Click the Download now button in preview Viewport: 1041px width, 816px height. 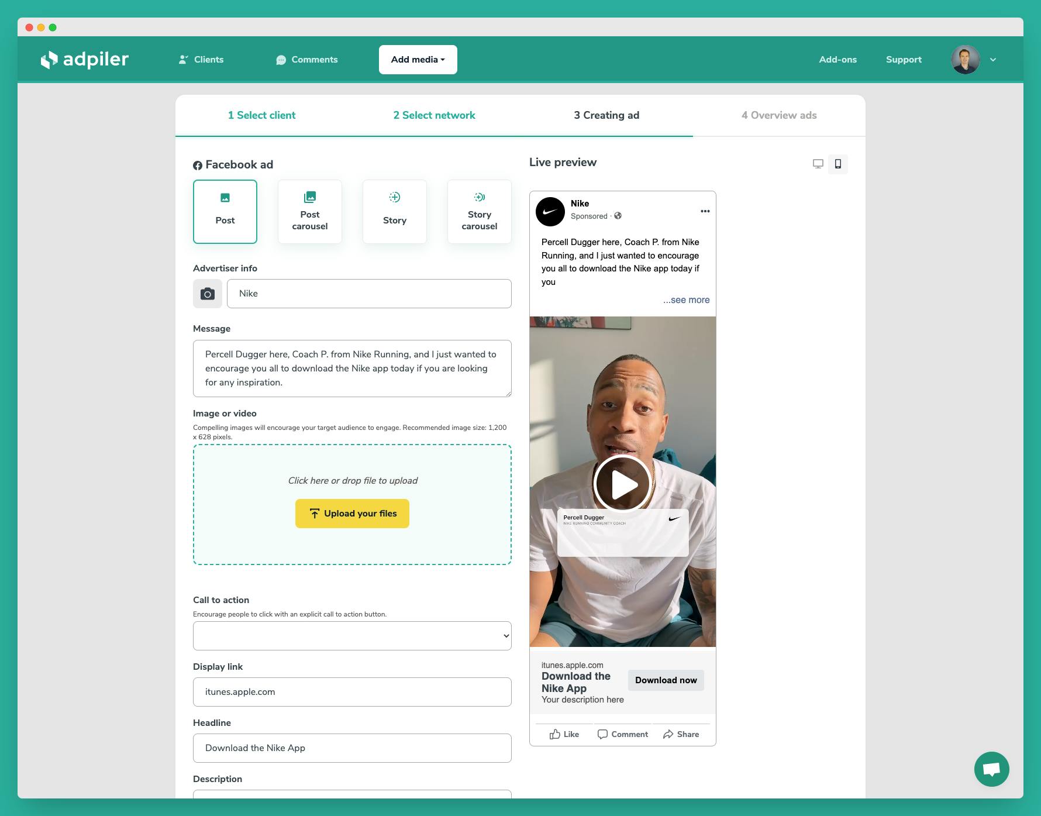pyautogui.click(x=666, y=680)
